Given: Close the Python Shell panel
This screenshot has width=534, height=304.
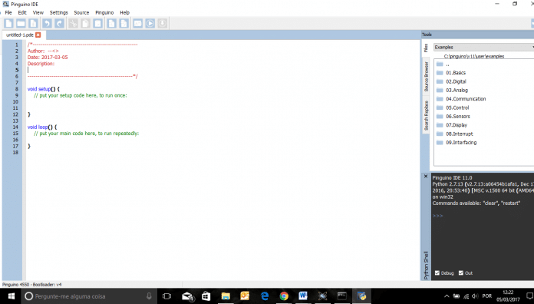Looking at the screenshot, I should (425, 177).
